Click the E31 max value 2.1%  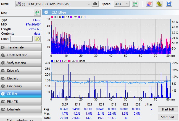click(x=101, y=114)
